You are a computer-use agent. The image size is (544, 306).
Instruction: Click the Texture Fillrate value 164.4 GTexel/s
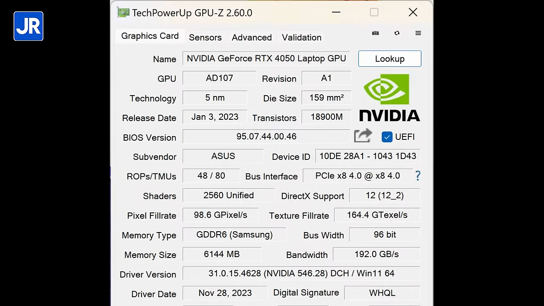point(377,215)
